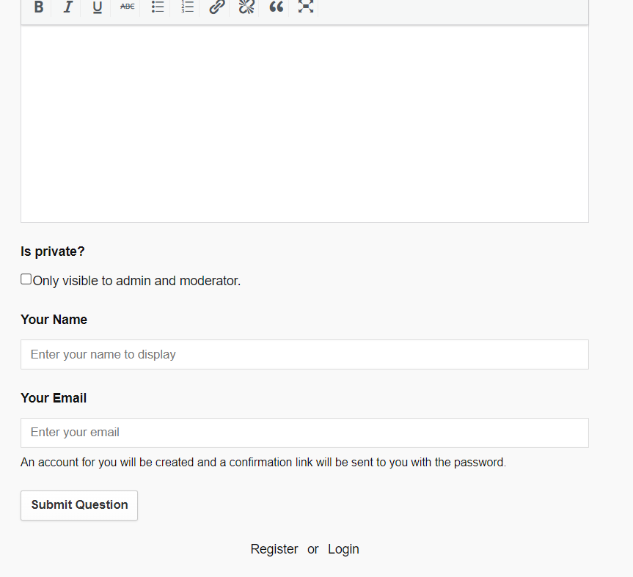Underline the selected text
633x577 pixels.
(x=98, y=7)
